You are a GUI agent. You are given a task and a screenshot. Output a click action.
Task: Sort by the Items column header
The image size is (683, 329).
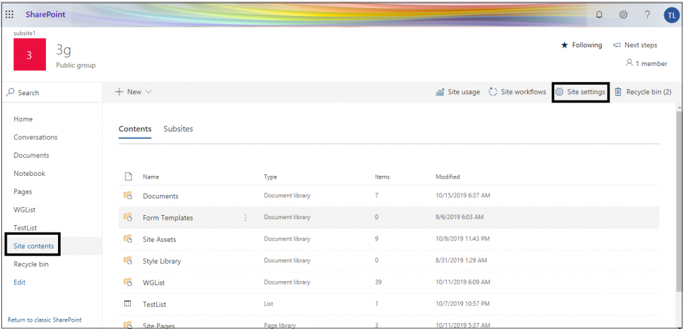pyautogui.click(x=382, y=176)
